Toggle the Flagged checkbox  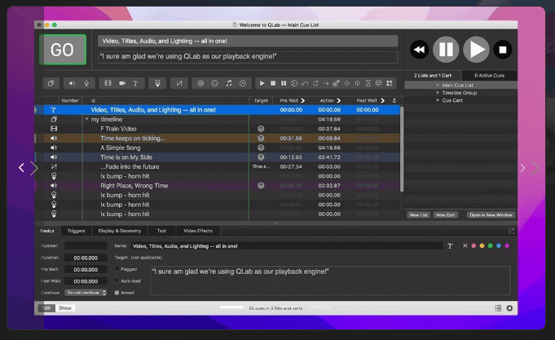pyautogui.click(x=117, y=269)
